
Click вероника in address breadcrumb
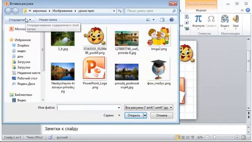coord(40,11)
